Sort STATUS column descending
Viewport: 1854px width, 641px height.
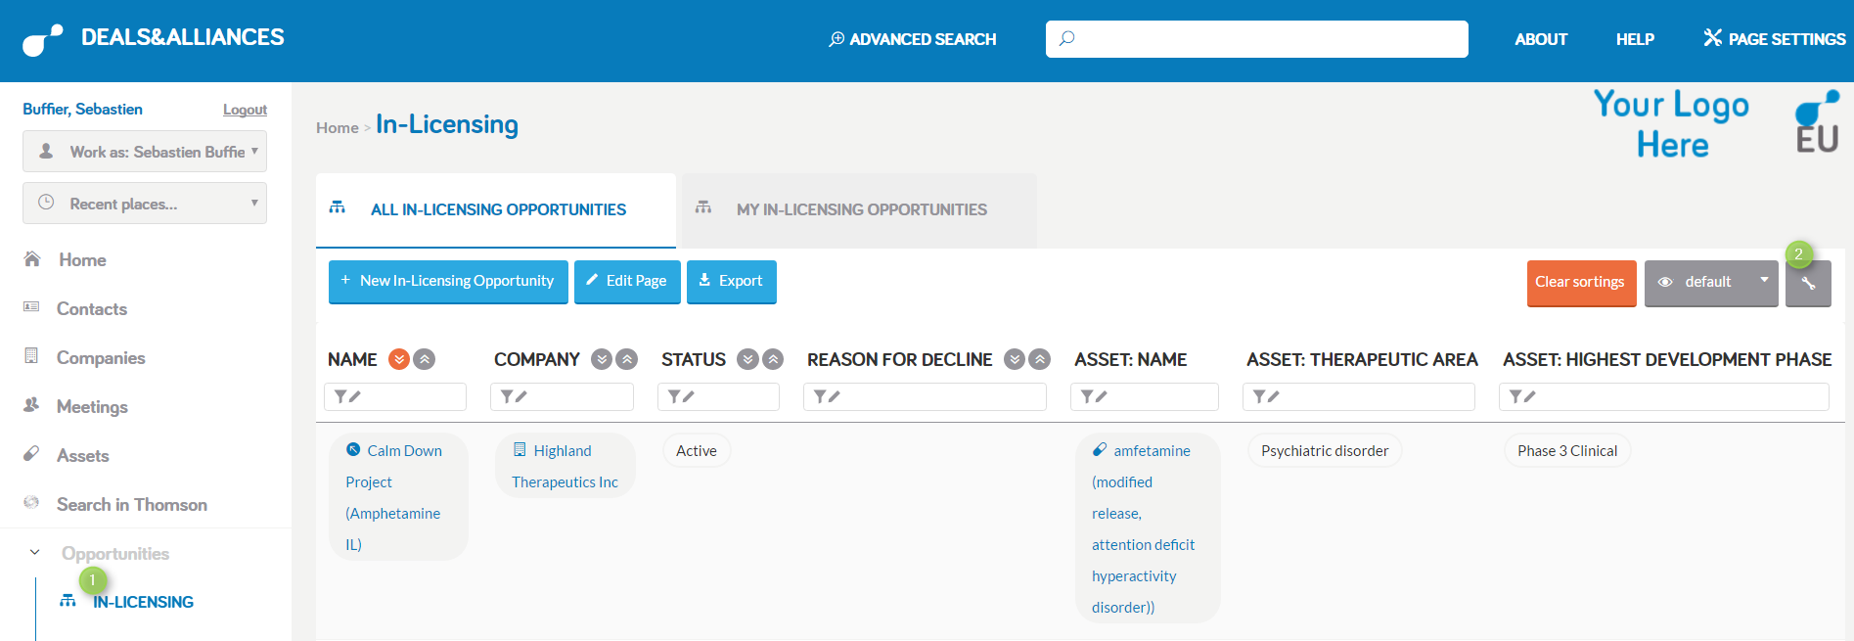click(747, 359)
